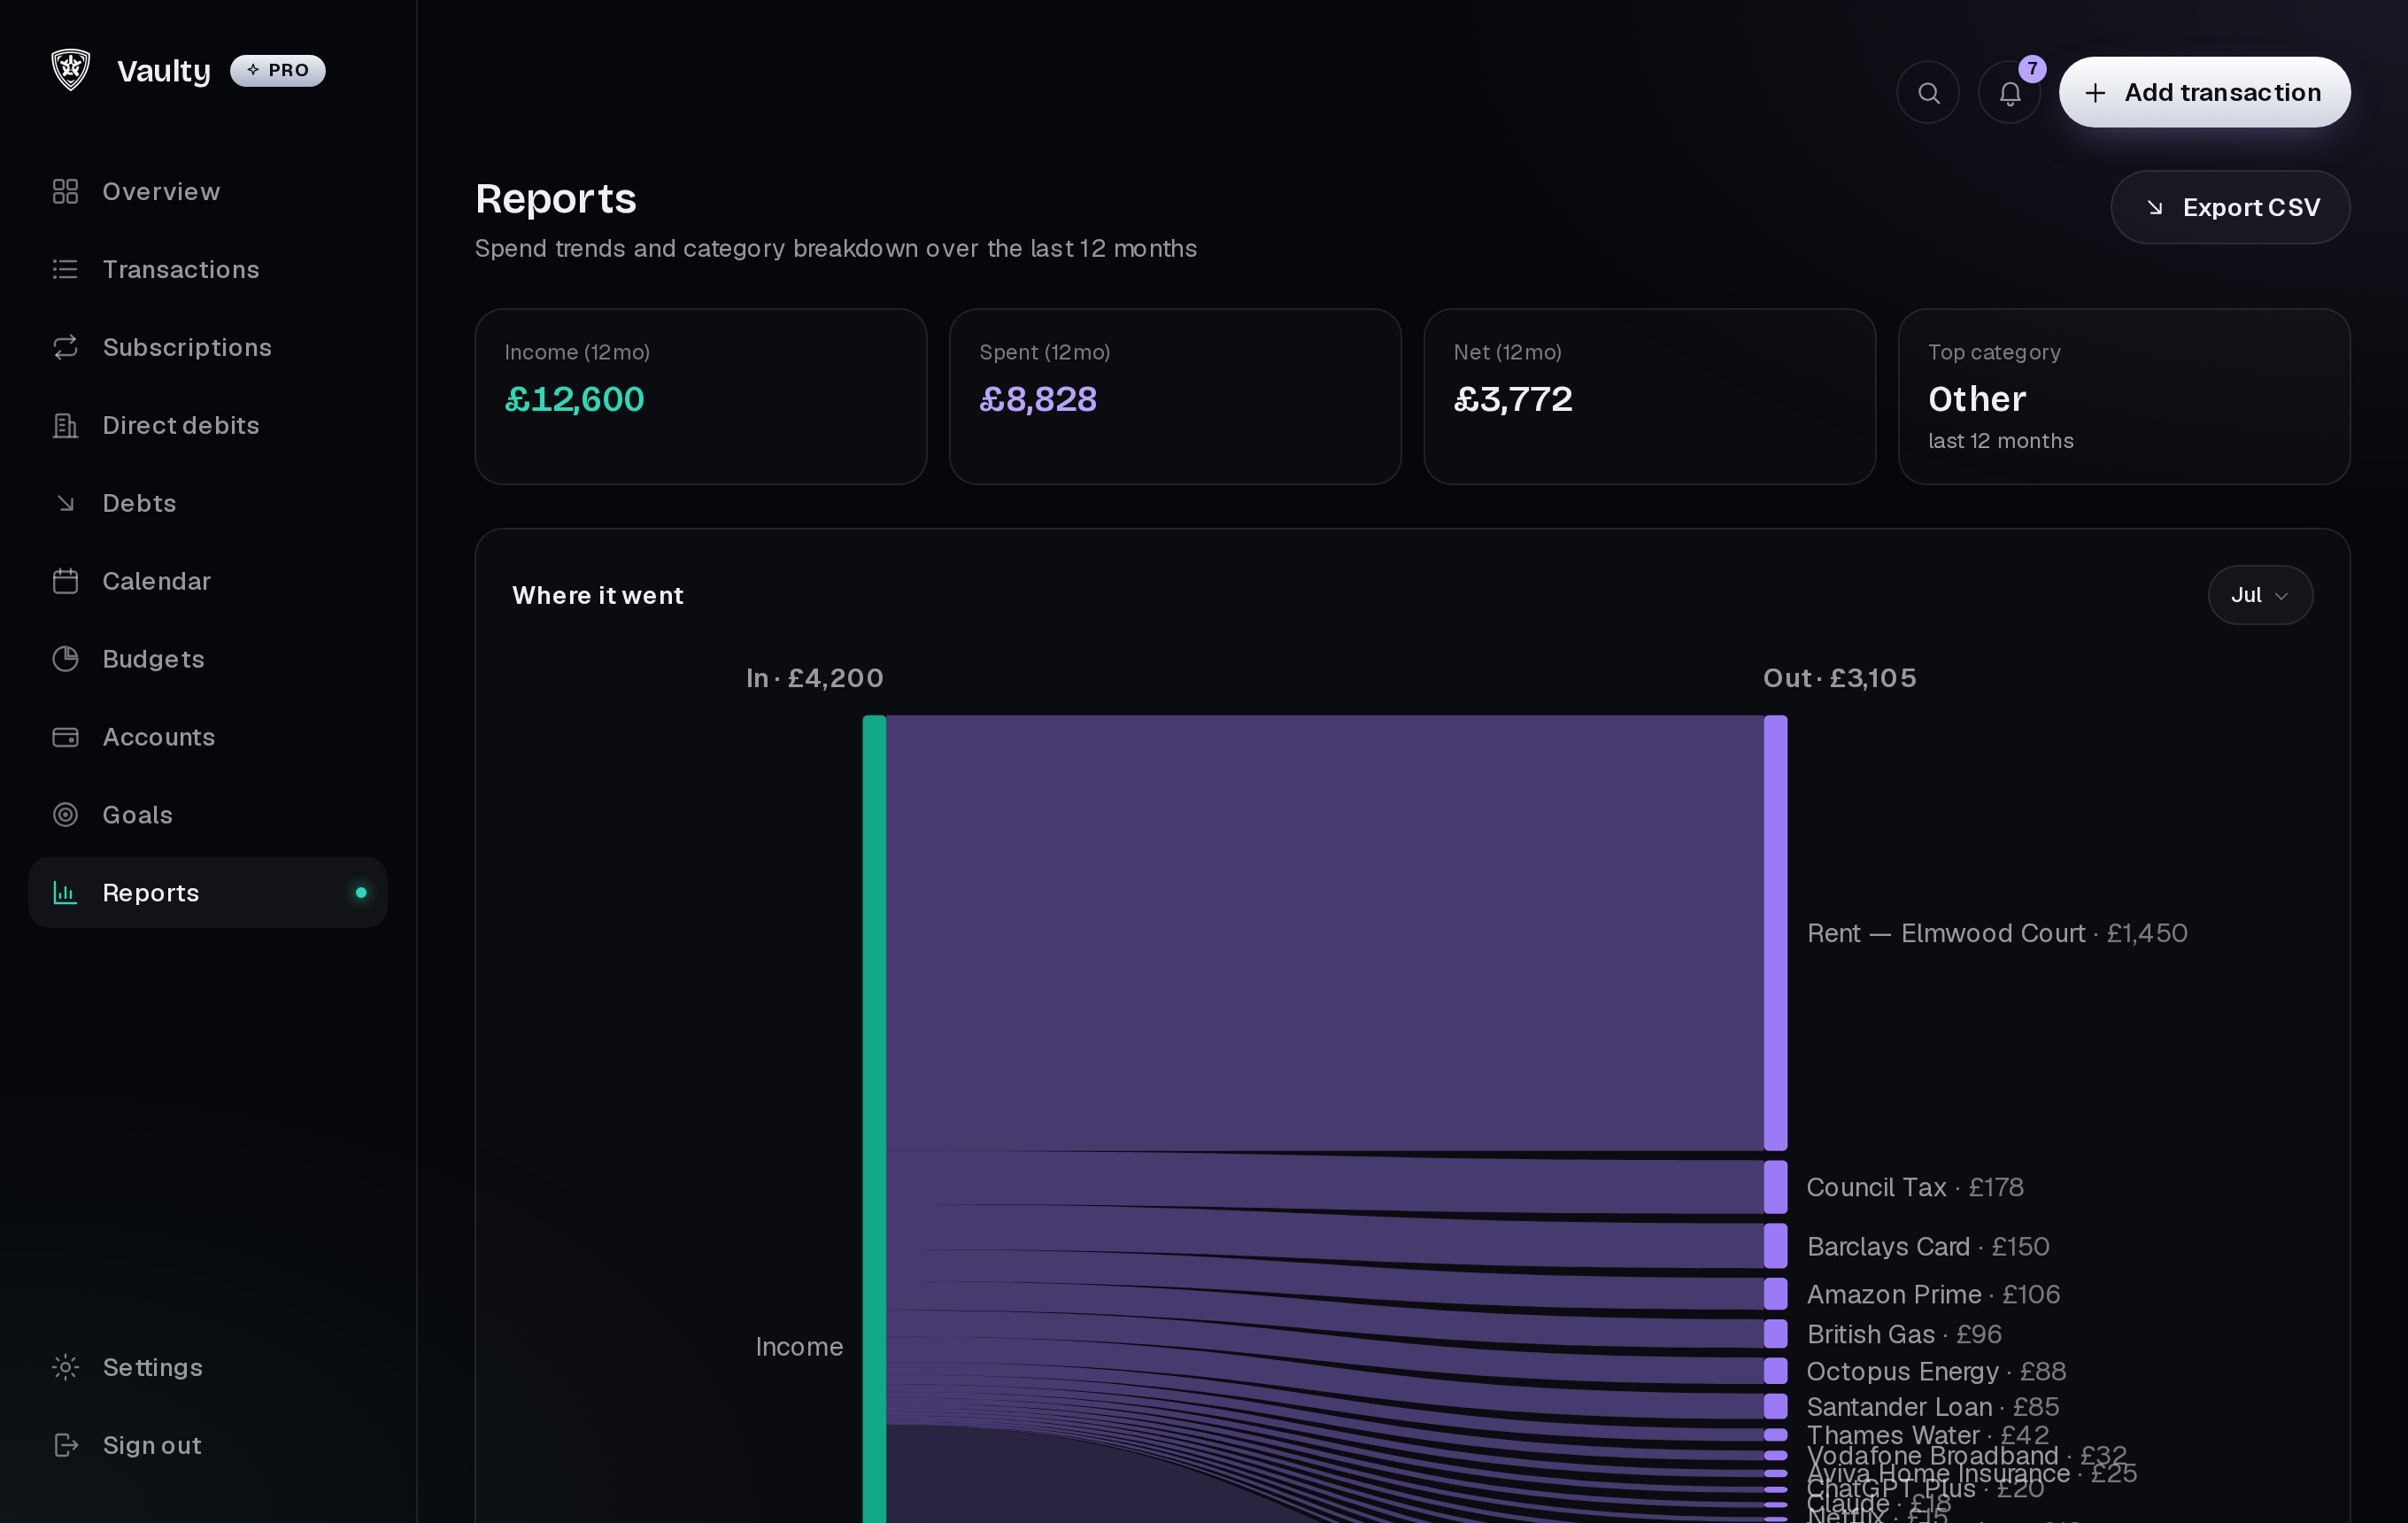Click the Santander Loan purple node
2408x1523 pixels.
click(x=1775, y=1407)
